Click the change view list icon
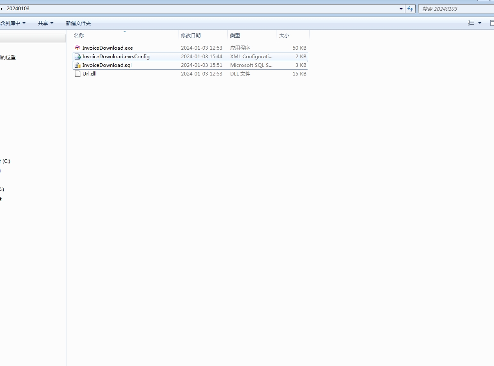Viewport: 494px width, 366px height. (x=471, y=23)
